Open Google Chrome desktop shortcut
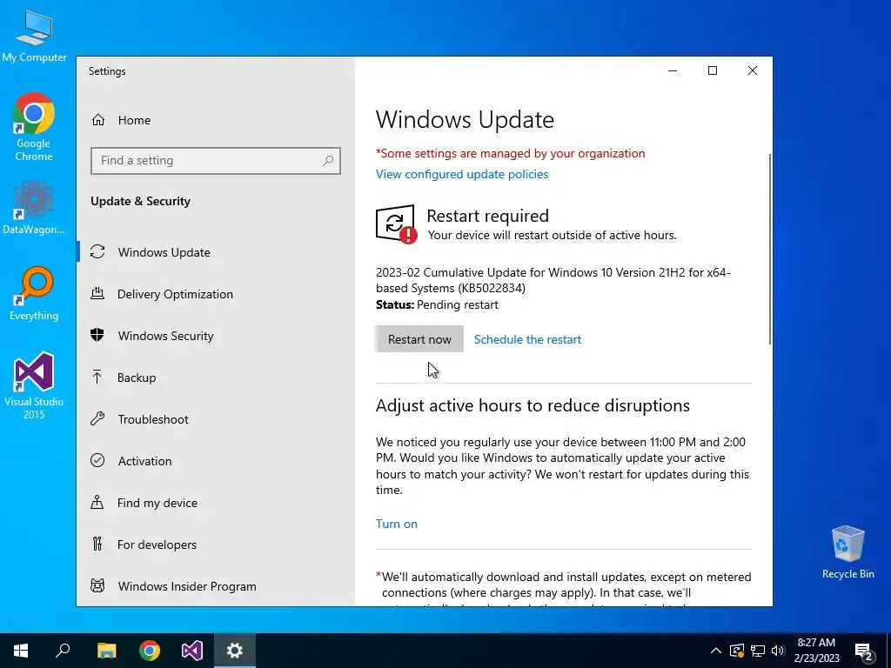Screen dimensions: 891x668 (x=34, y=127)
